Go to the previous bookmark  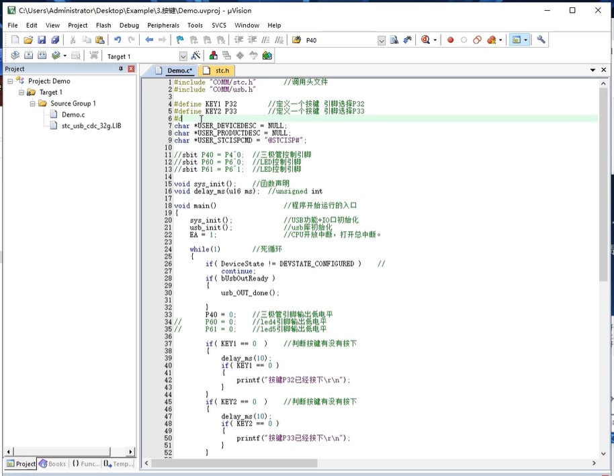[193, 40]
